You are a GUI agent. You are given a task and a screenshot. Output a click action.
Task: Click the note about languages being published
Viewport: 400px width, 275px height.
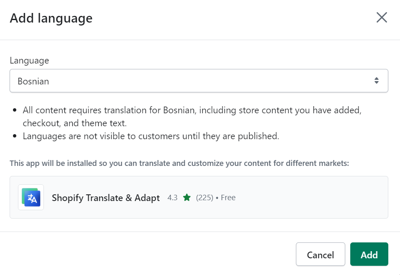click(x=150, y=136)
